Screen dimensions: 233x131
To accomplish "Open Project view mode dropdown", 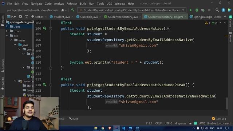I will click(x=12, y=17).
